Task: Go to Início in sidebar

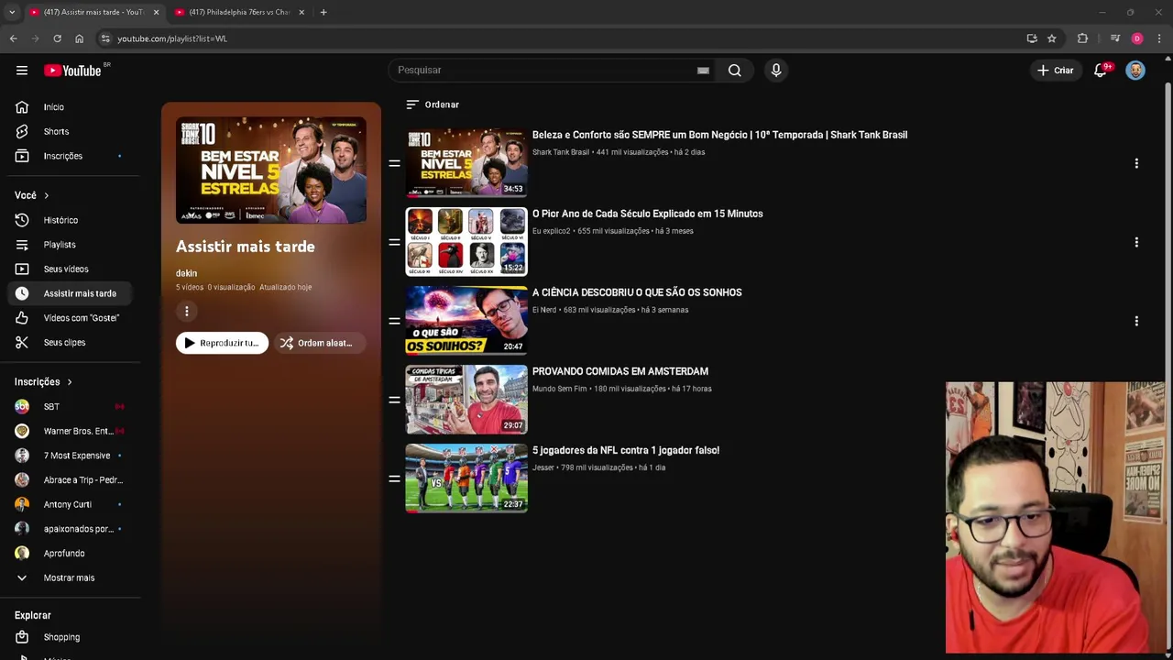Action: pos(71,107)
